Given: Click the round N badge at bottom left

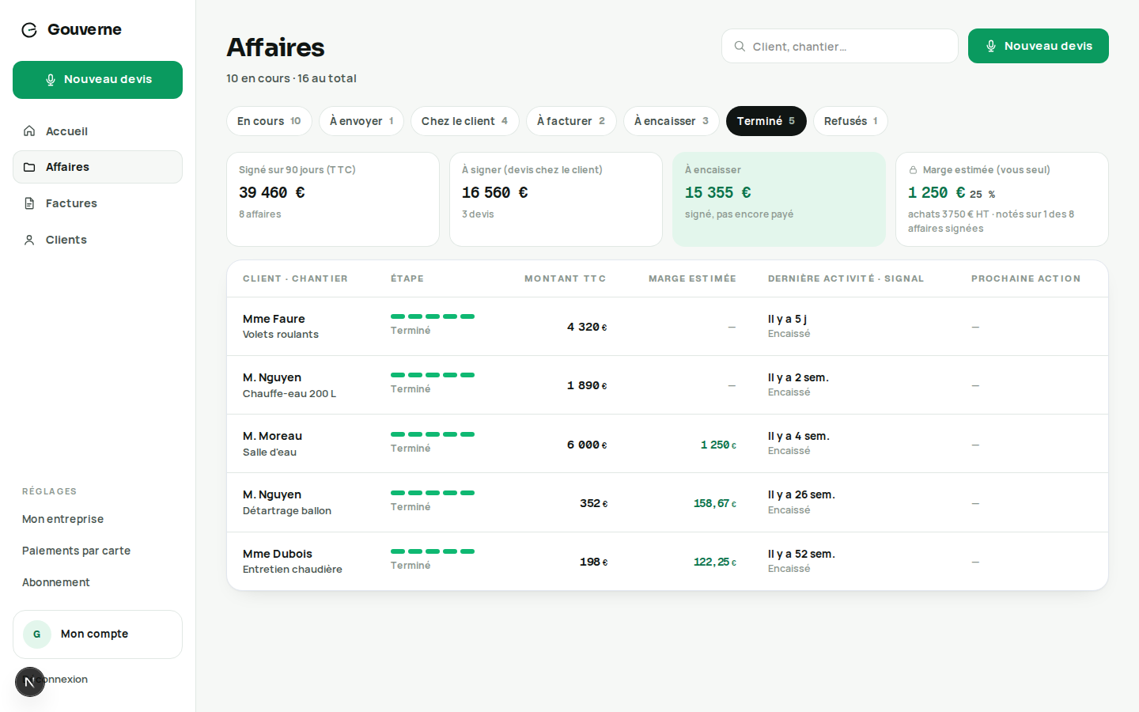Looking at the screenshot, I should point(30,682).
